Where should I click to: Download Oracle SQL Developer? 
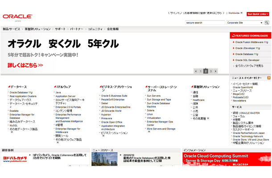pyautogui.click(x=247, y=60)
